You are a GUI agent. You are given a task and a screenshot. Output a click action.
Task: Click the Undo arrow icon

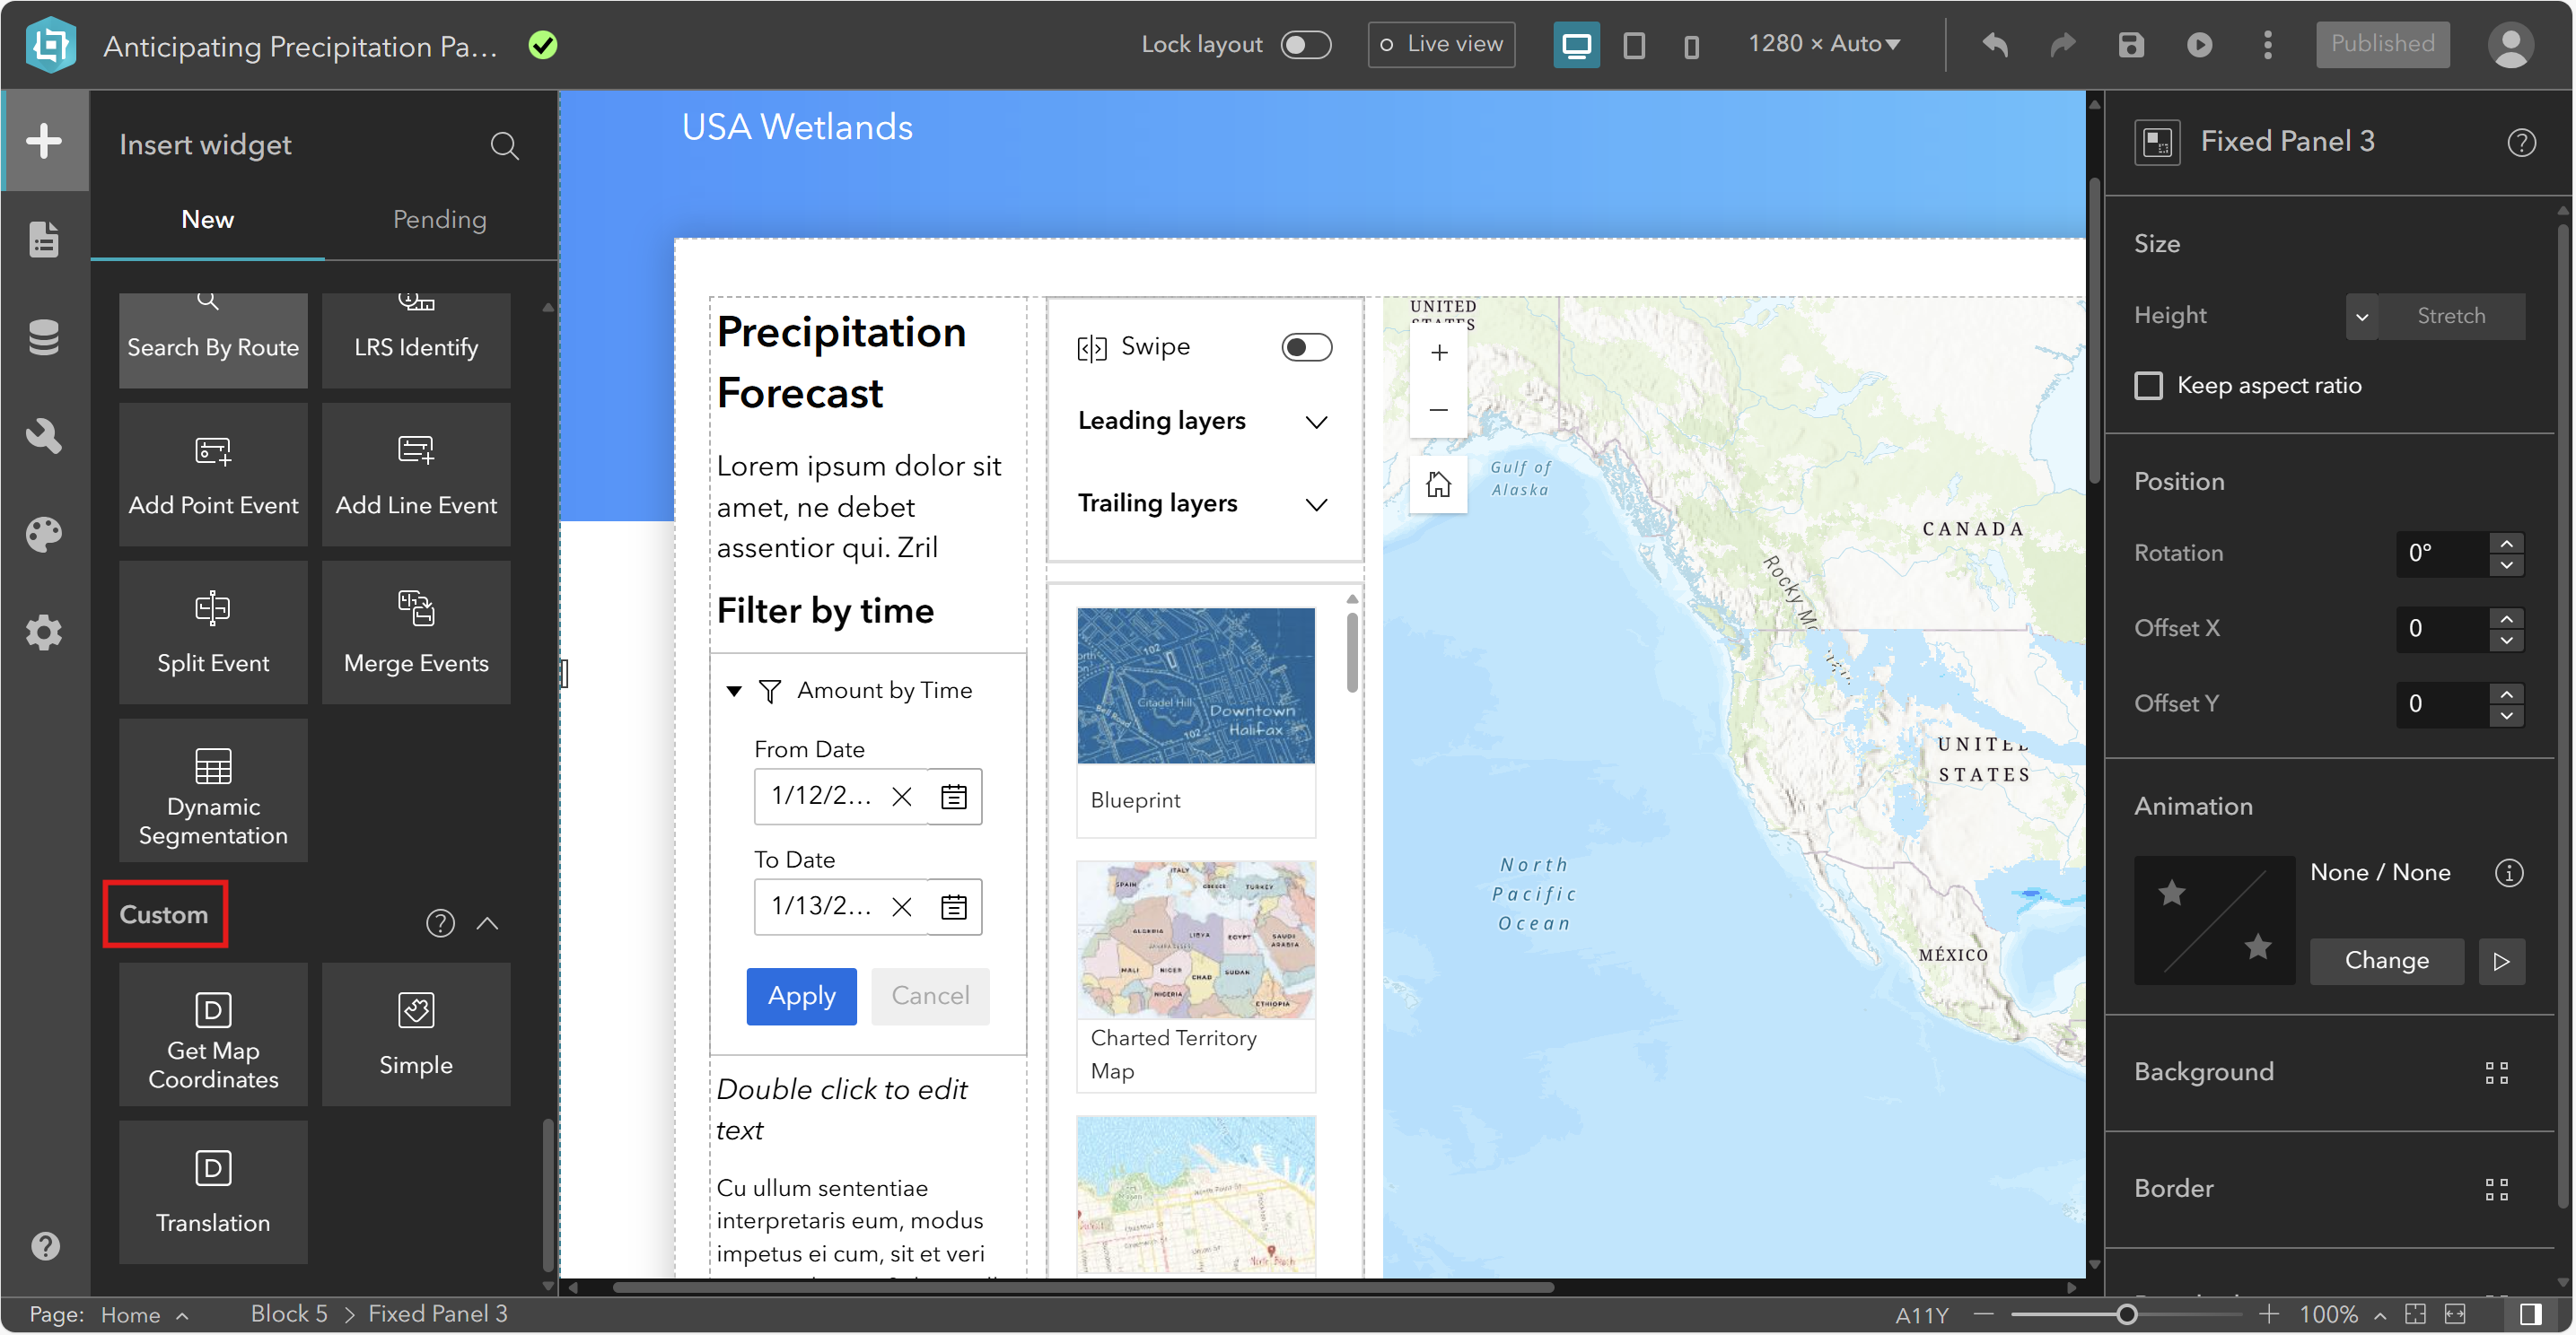[1995, 45]
